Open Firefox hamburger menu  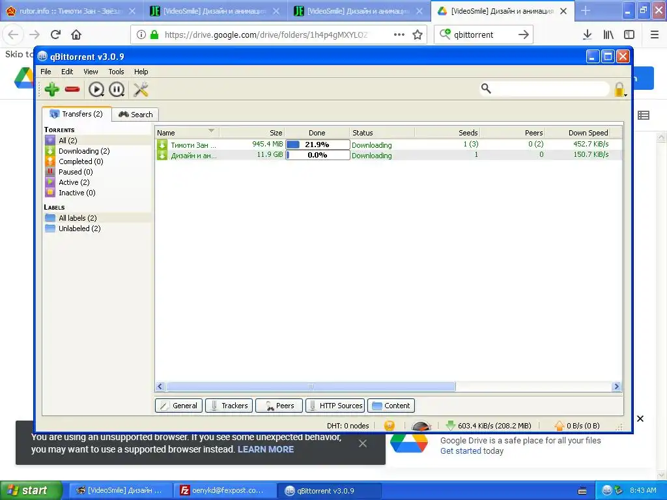point(655,35)
